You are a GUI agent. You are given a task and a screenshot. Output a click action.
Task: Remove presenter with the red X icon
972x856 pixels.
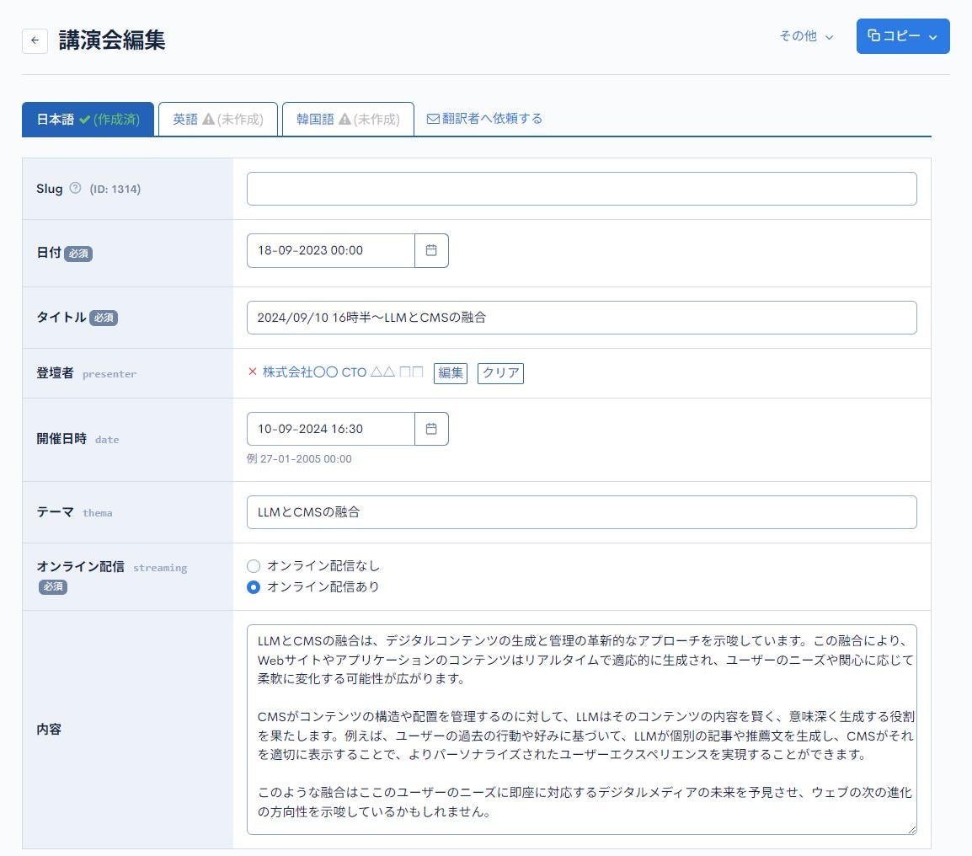252,372
